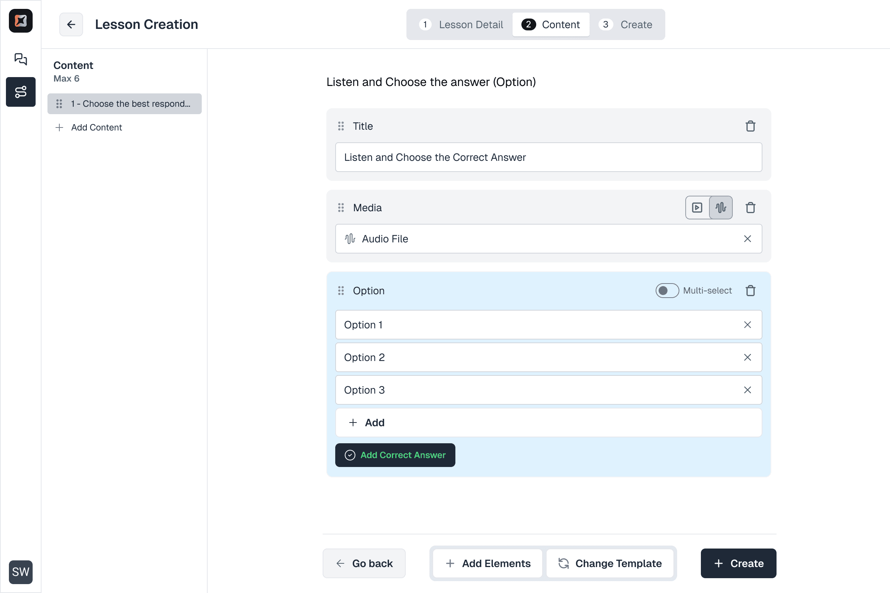890x593 pixels.
Task: Open the chat messages sidebar icon
Action: 20,59
